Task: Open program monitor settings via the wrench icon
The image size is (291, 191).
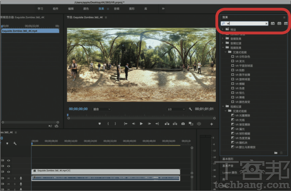Action: click(190, 109)
